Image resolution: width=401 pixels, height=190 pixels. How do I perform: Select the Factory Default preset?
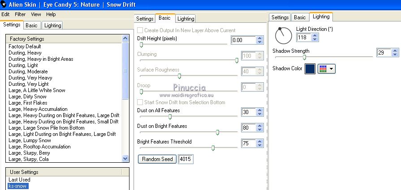25,46
